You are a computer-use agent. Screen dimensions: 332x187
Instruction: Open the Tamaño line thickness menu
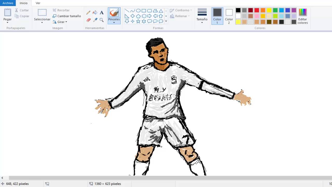(202, 16)
